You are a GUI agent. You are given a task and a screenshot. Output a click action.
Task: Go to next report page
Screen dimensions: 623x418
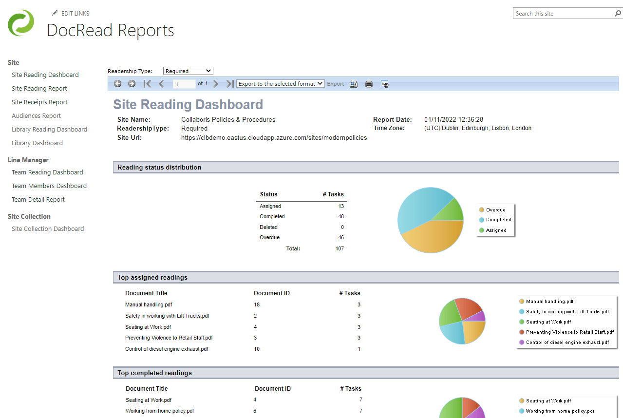216,84
